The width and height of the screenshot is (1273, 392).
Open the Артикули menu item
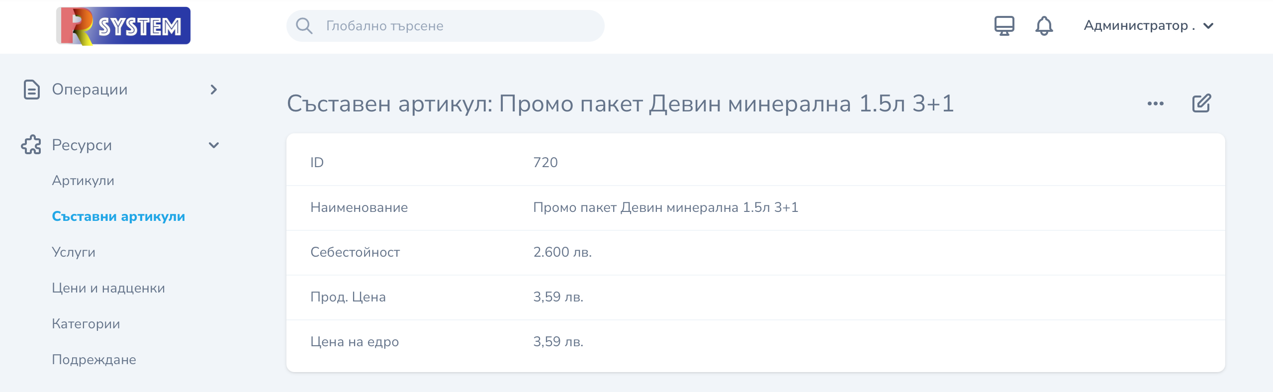point(83,181)
